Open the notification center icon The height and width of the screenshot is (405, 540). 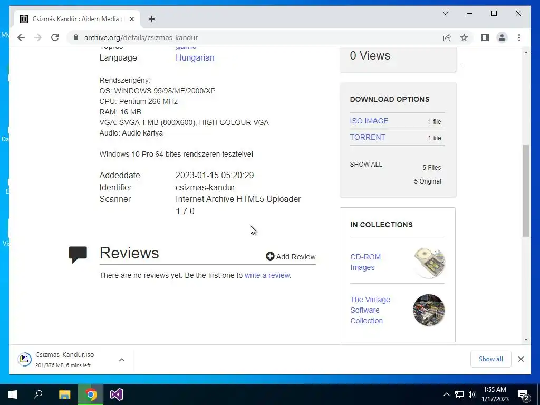pos(523,395)
